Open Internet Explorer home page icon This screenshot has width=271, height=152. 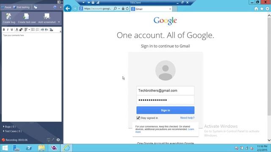[x=256, y=8]
